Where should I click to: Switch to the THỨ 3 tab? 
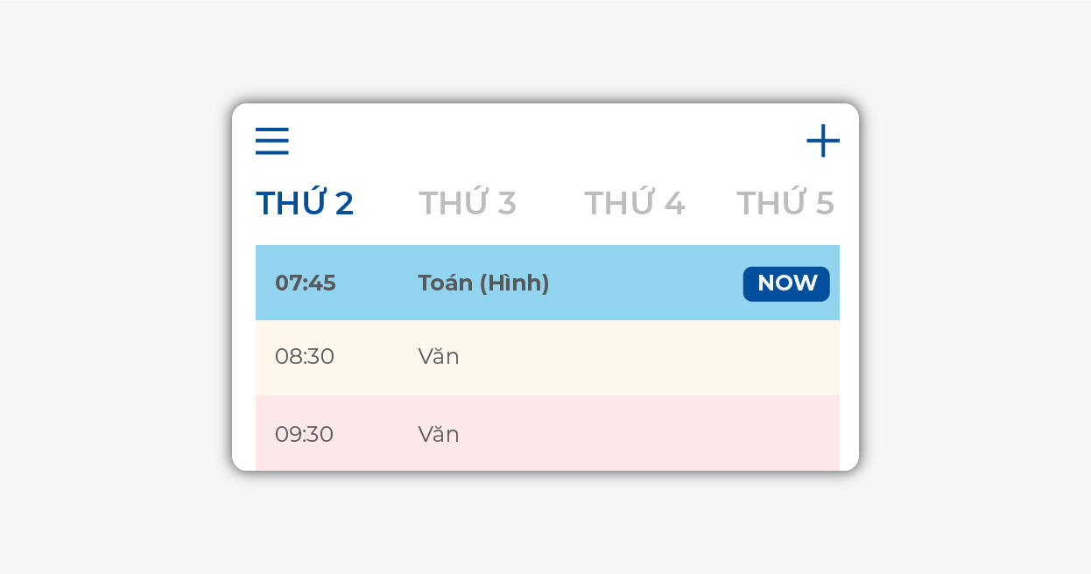(468, 203)
